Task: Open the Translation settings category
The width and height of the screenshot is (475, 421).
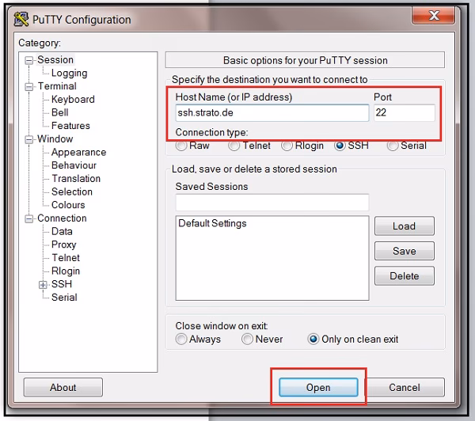Action: (x=76, y=178)
